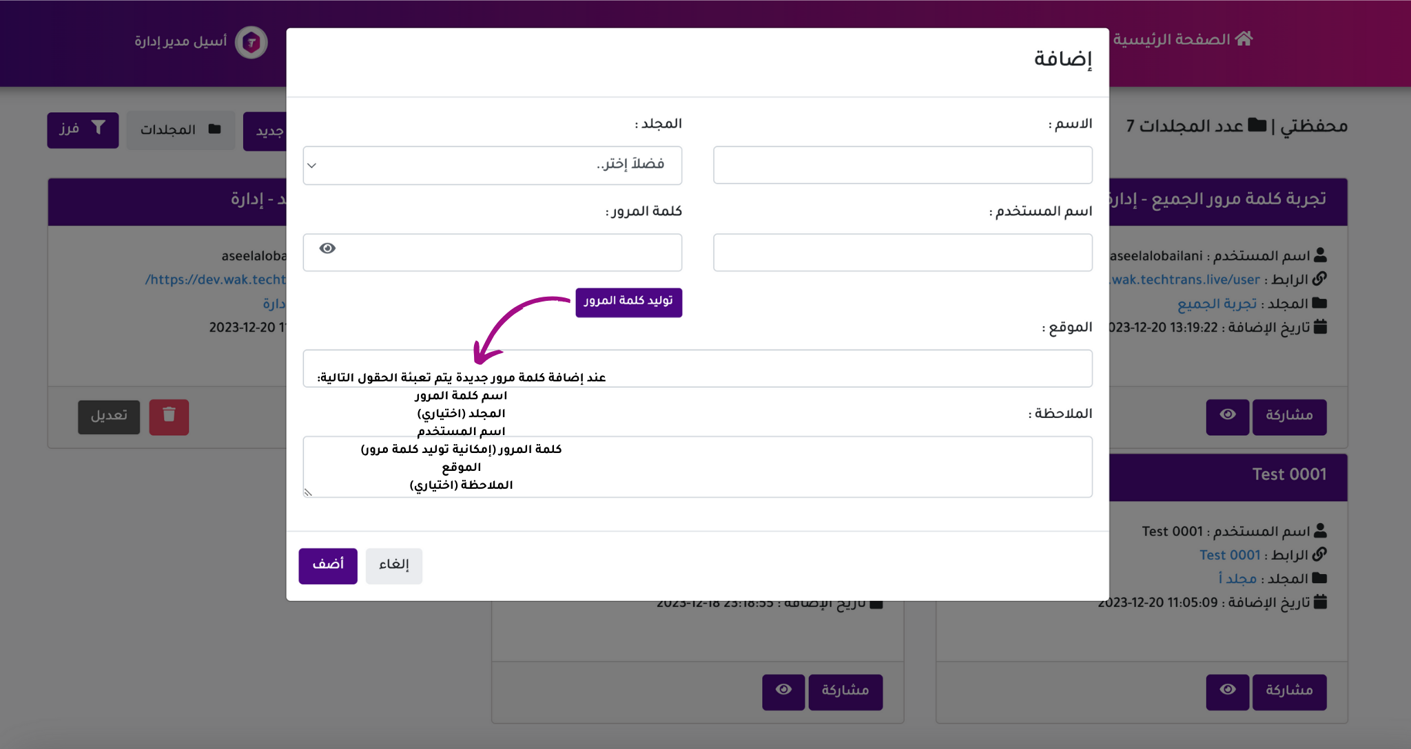This screenshot has height=749, width=1411.
Task: Click the تعديل edit button
Action: tap(109, 416)
